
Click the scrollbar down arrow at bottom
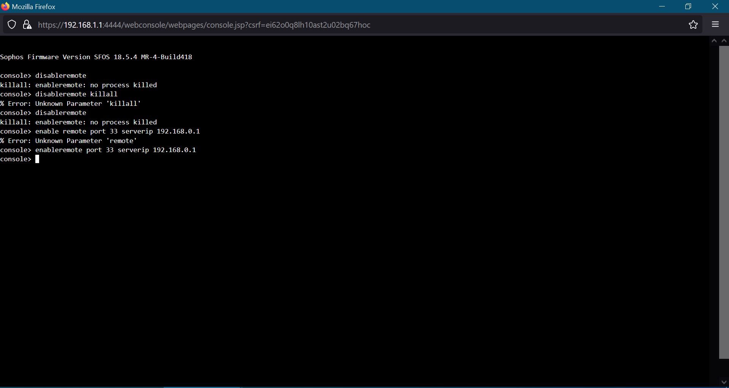point(724,382)
